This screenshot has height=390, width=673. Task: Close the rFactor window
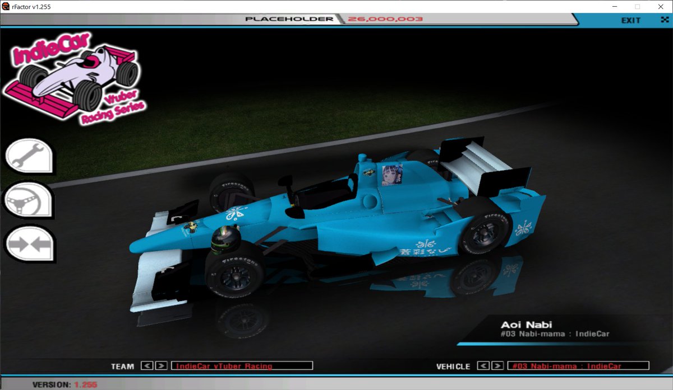[x=662, y=6]
